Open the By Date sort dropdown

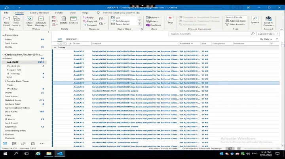click(x=266, y=39)
